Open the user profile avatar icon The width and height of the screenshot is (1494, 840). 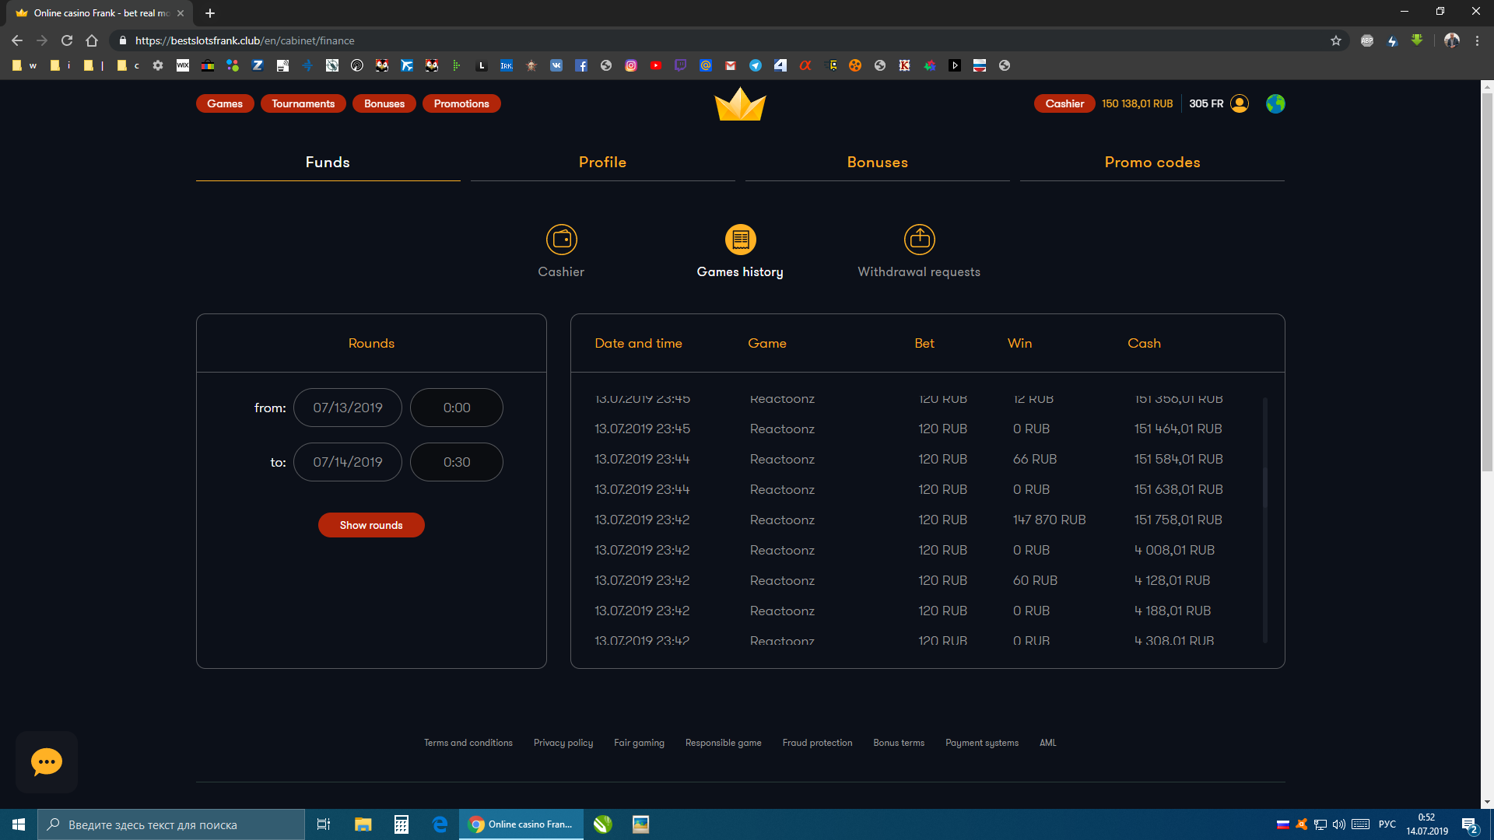pos(1240,103)
